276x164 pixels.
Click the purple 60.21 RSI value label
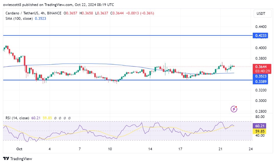pos(259,126)
